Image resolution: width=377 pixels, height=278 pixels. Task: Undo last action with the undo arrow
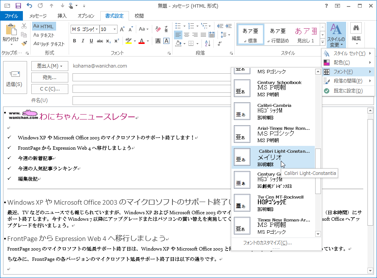(x=29, y=5)
